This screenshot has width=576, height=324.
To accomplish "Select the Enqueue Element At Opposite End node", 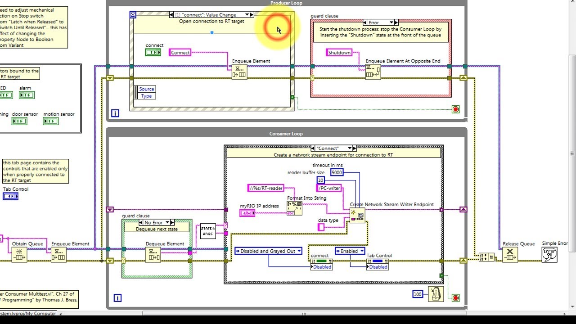I will 373,72.
